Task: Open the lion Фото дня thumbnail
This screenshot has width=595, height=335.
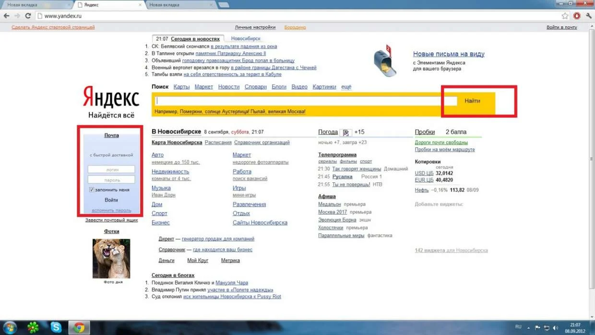Action: click(x=111, y=258)
